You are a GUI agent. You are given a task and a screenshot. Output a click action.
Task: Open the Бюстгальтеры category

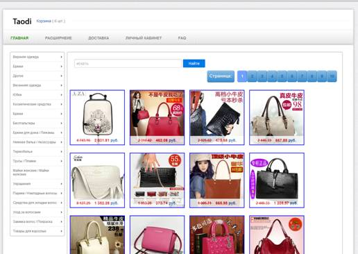point(24,123)
